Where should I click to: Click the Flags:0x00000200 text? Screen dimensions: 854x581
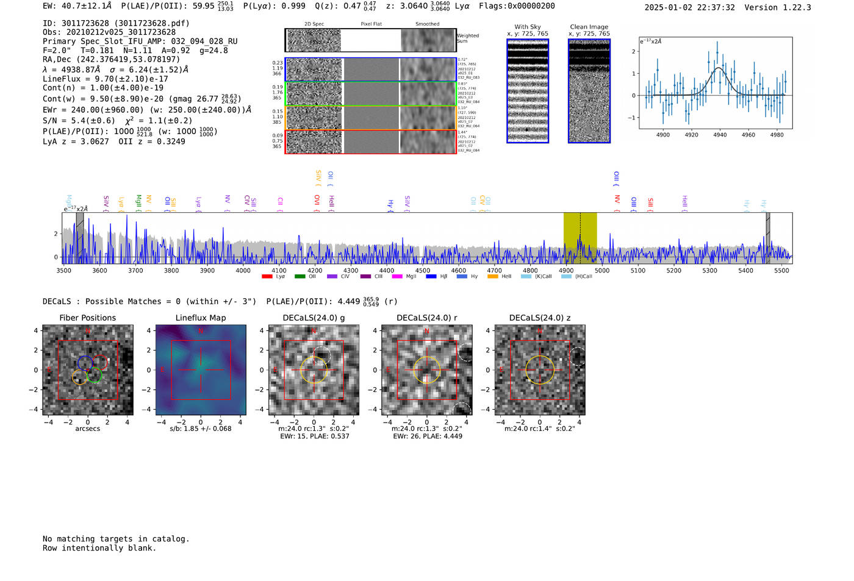coord(517,6)
